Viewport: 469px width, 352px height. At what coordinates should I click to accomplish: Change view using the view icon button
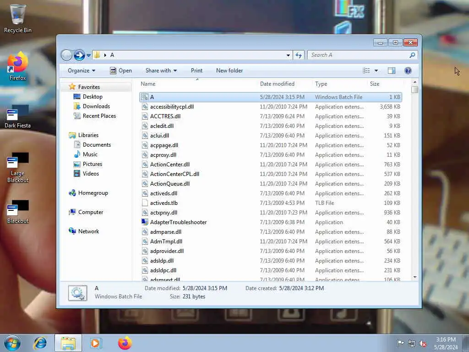pos(366,71)
